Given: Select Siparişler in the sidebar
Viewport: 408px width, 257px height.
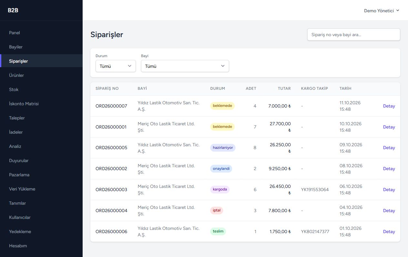Looking at the screenshot, I should click(x=41, y=61).
